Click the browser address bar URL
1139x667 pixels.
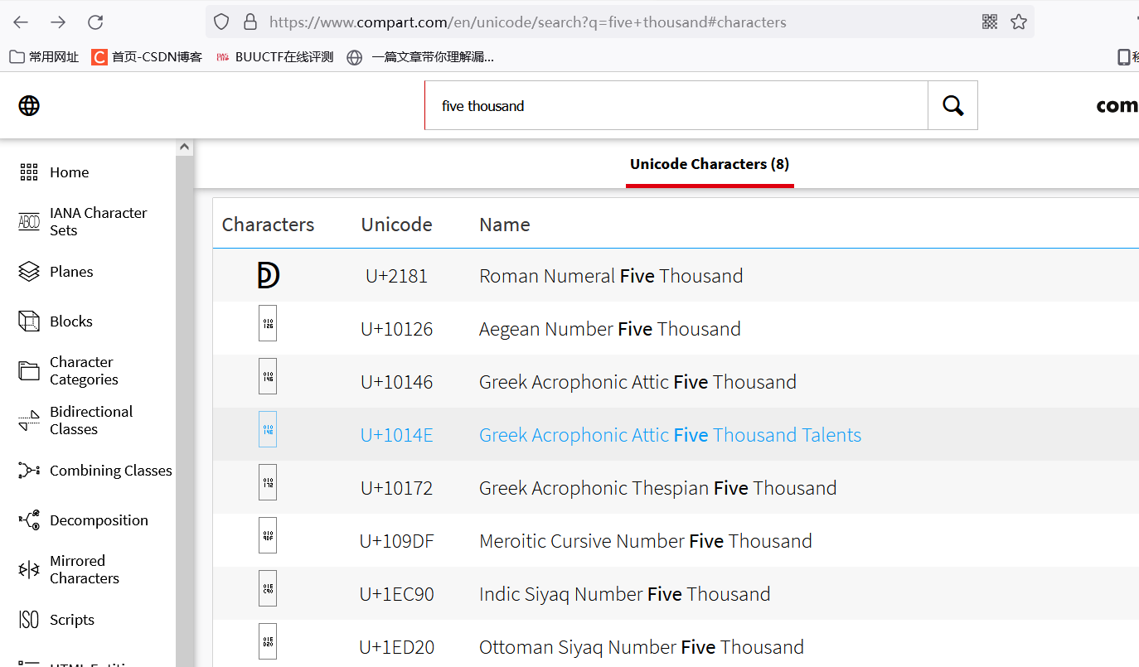[x=527, y=22]
